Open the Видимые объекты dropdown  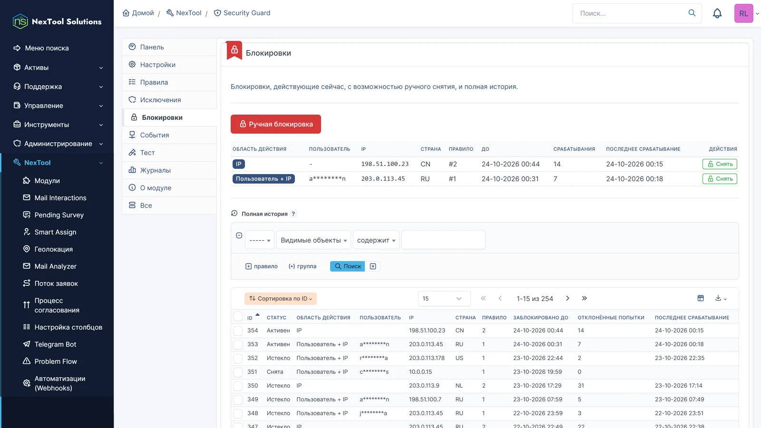(x=314, y=240)
